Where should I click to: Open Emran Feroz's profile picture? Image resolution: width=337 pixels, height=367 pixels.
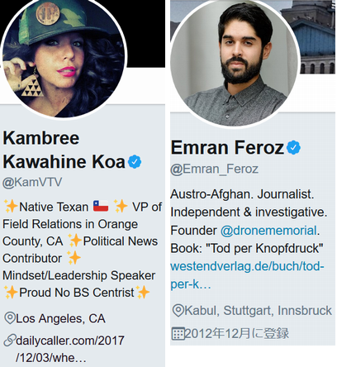[x=235, y=63]
